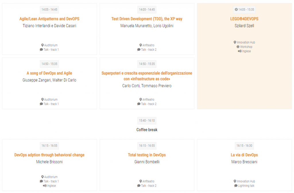This screenshot has height=193, width=294.
Task: Open Agile/Lean Antipatterns and DevOPS talk
Action: pyautogui.click(x=49, y=19)
